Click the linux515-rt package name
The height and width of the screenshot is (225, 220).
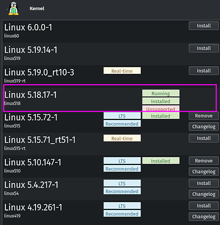coord(15,148)
